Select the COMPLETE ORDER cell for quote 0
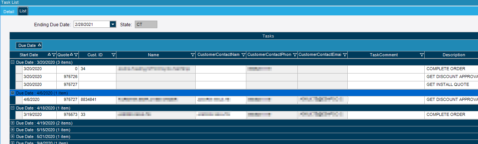 [x=451, y=69]
